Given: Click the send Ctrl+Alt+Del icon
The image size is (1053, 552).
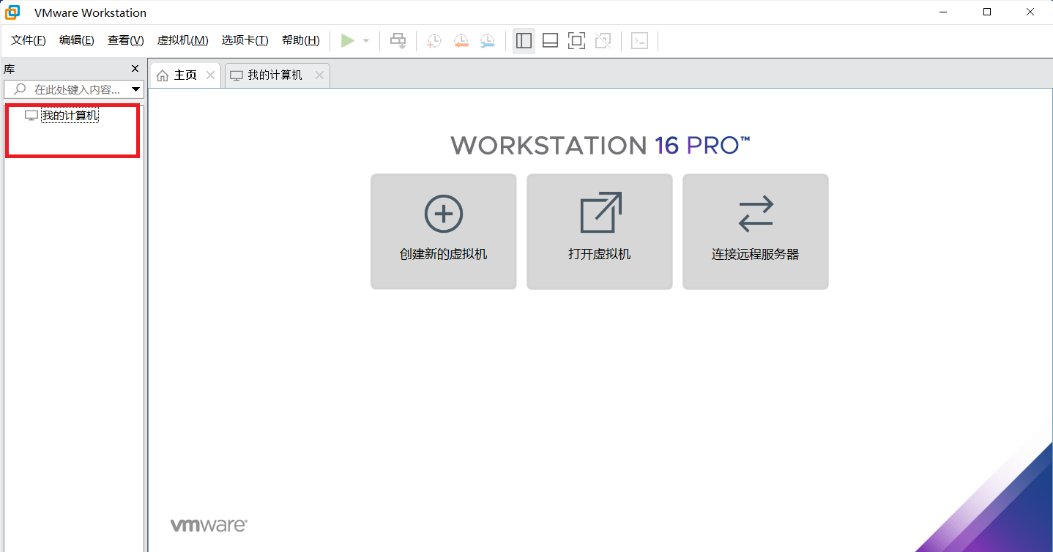Looking at the screenshot, I should coord(398,40).
